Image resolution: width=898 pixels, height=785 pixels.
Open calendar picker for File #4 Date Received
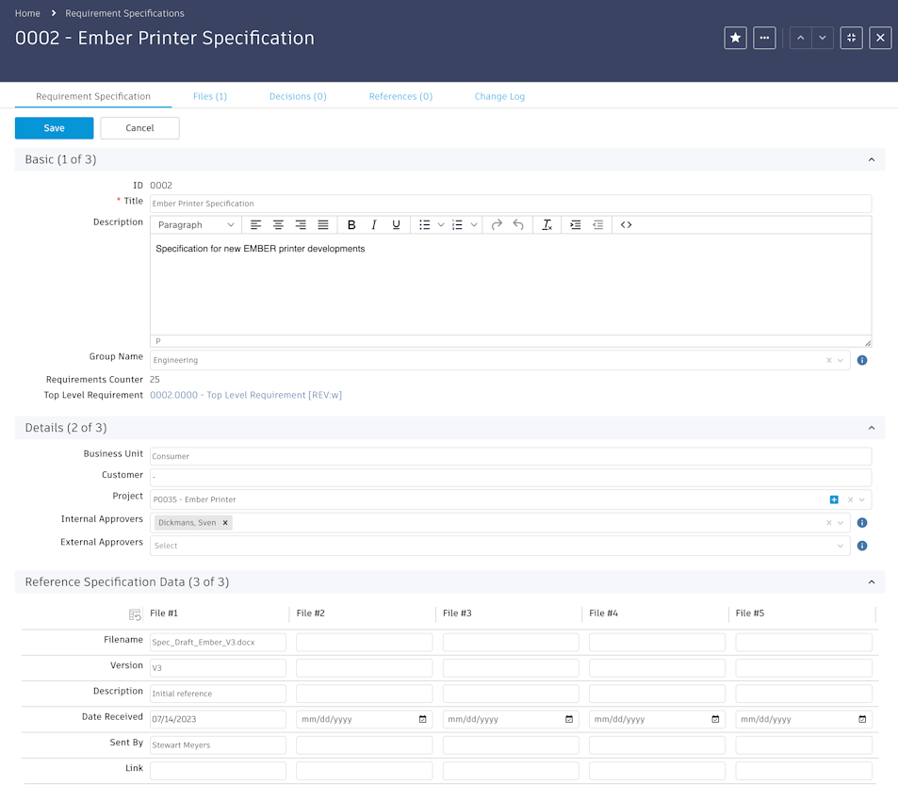pos(715,719)
